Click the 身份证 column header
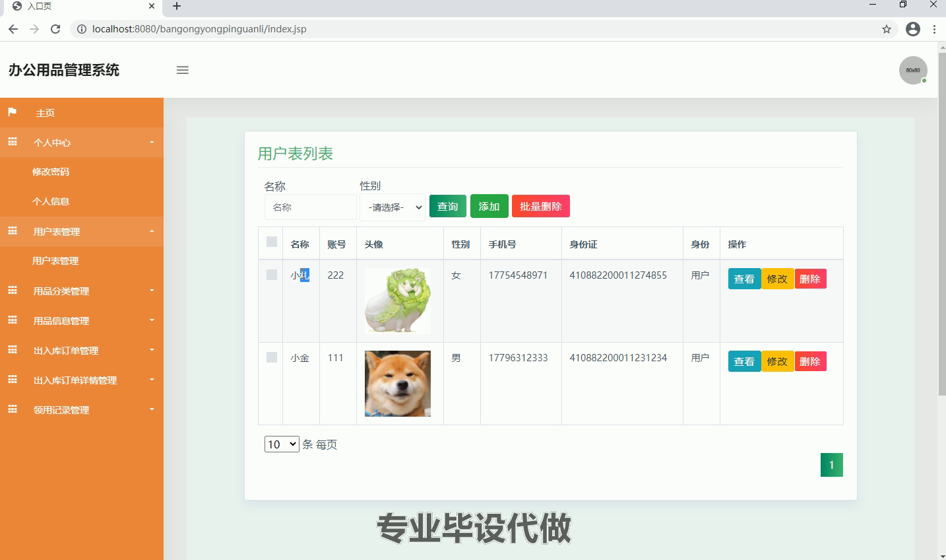This screenshot has height=560, width=946. [x=583, y=244]
